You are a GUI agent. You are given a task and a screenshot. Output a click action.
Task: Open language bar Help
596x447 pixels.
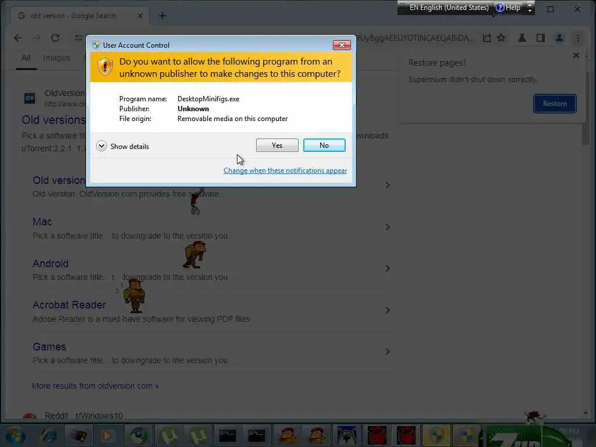[x=508, y=7]
